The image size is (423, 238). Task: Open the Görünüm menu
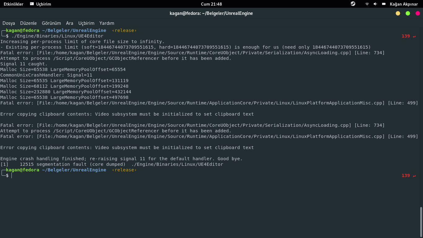click(51, 23)
